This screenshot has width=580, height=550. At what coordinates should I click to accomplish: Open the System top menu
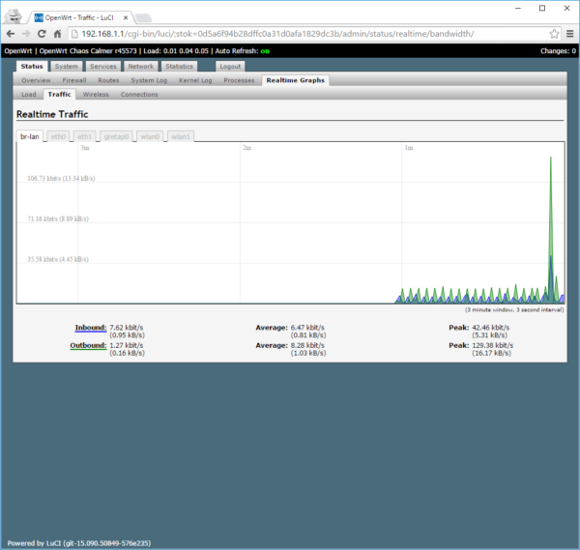(67, 67)
